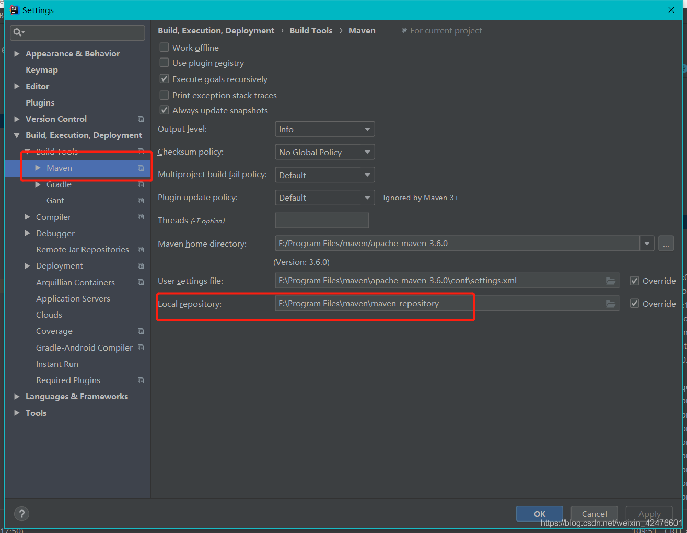Click the Threads input field
The height and width of the screenshot is (533, 687).
(x=322, y=221)
